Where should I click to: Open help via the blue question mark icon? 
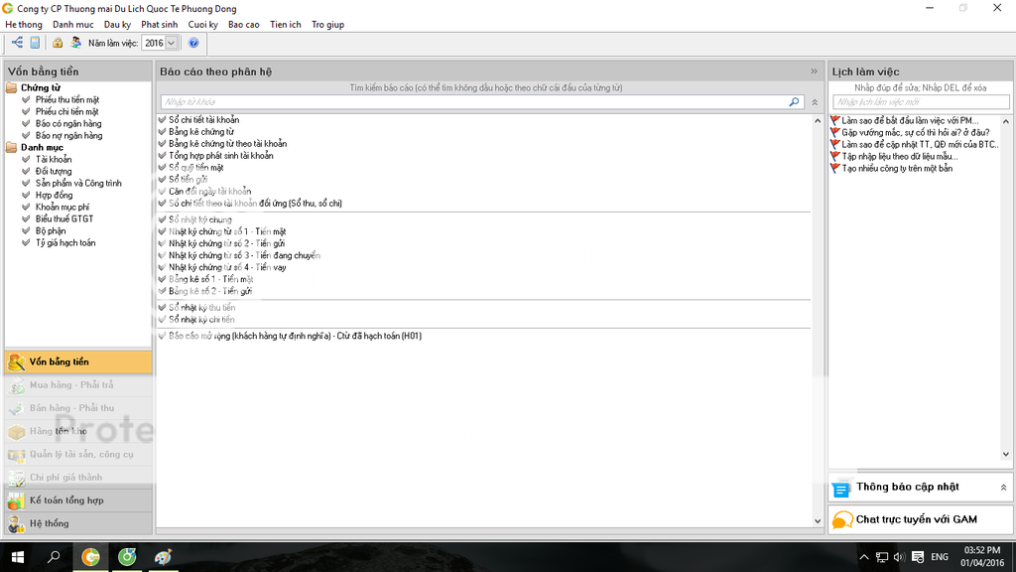pyautogui.click(x=193, y=43)
